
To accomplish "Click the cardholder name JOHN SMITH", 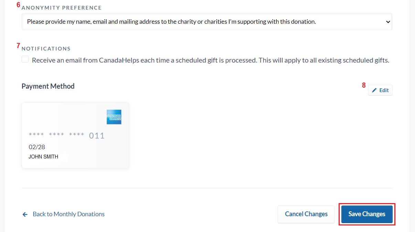I will (43, 156).
